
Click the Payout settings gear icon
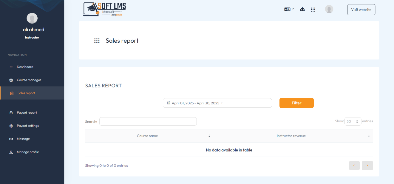11,126
